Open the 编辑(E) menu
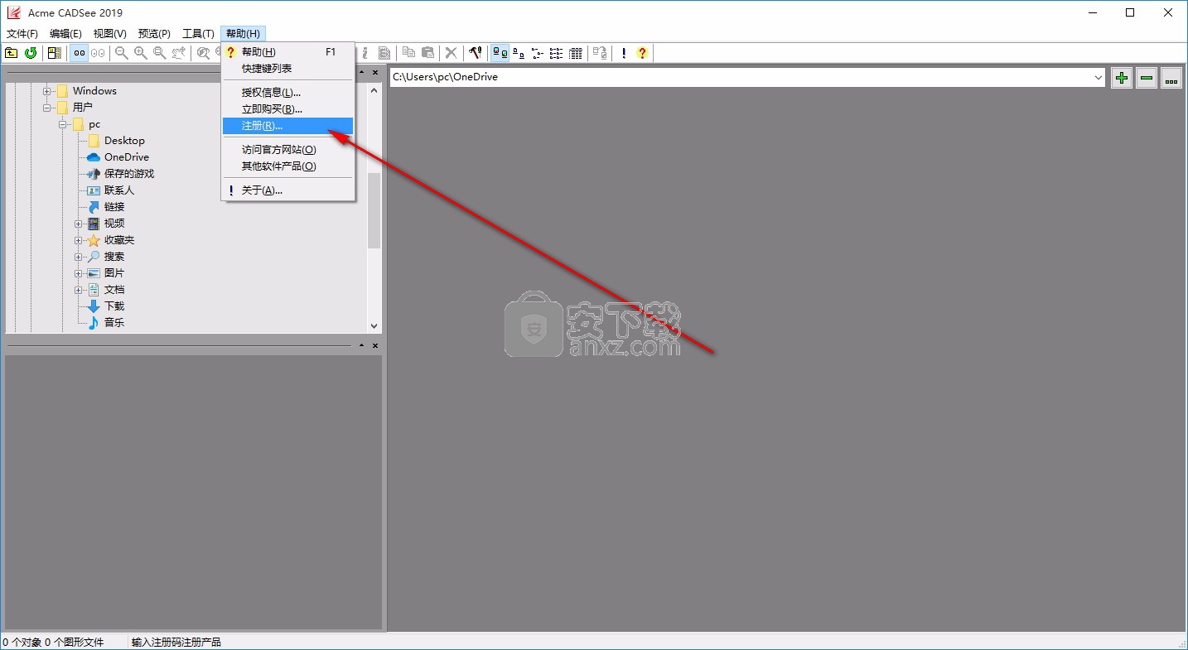 (65, 33)
